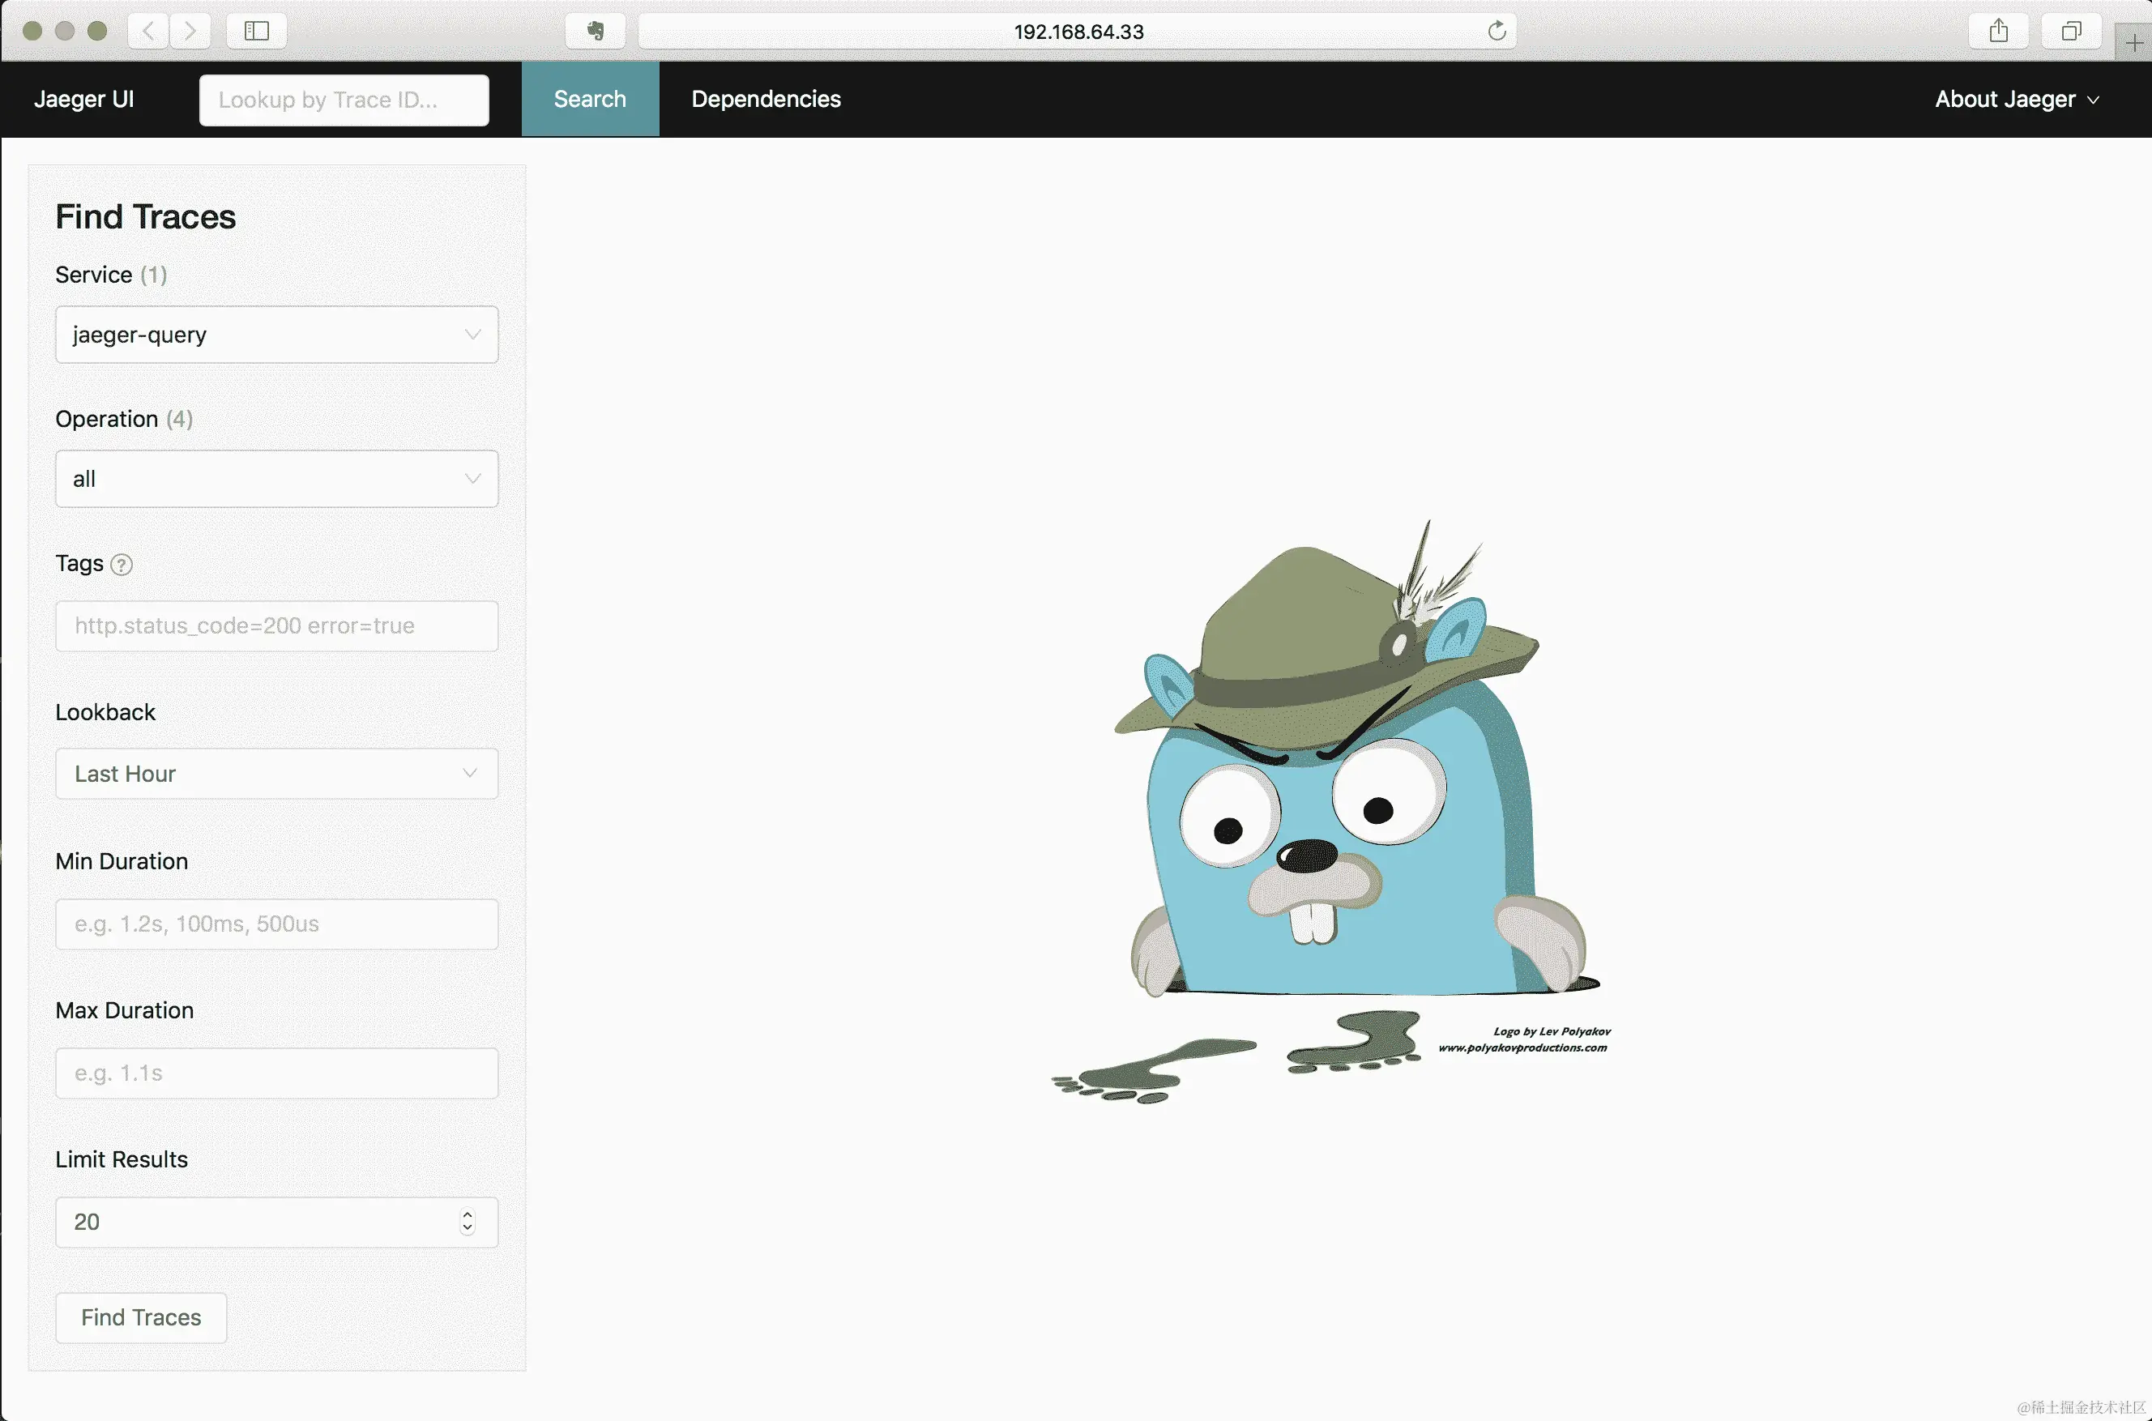Focus the Lookup by Trace ID field

(x=344, y=100)
